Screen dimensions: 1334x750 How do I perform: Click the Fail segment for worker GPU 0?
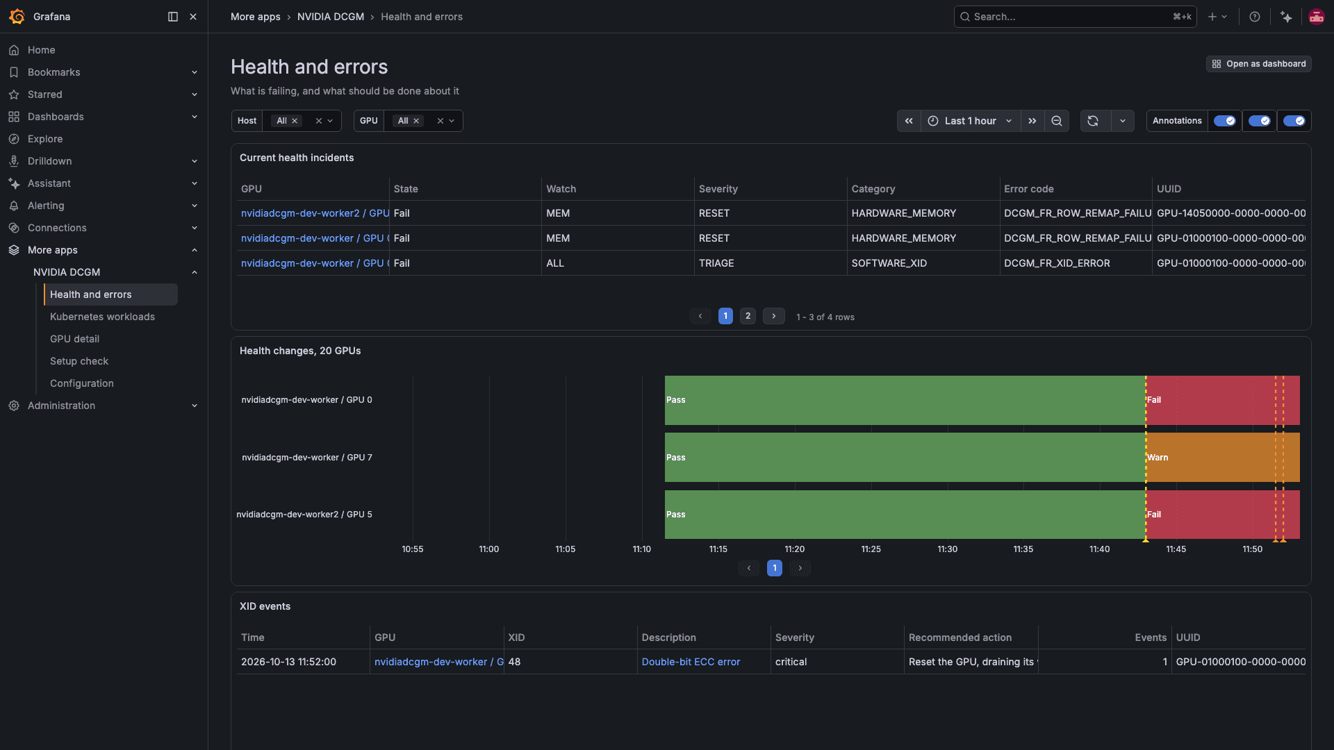tap(1223, 400)
